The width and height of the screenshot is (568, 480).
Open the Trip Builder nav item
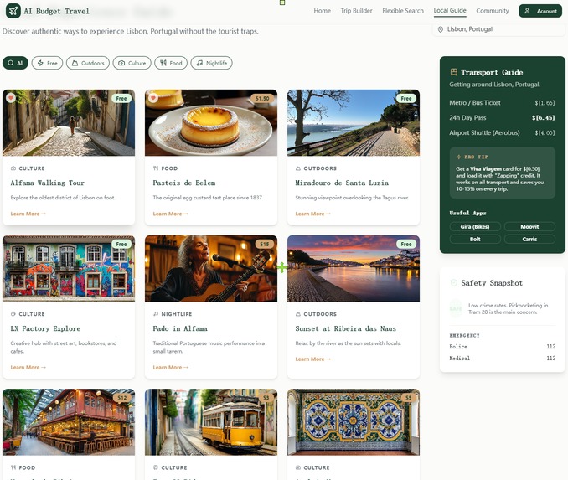[356, 11]
